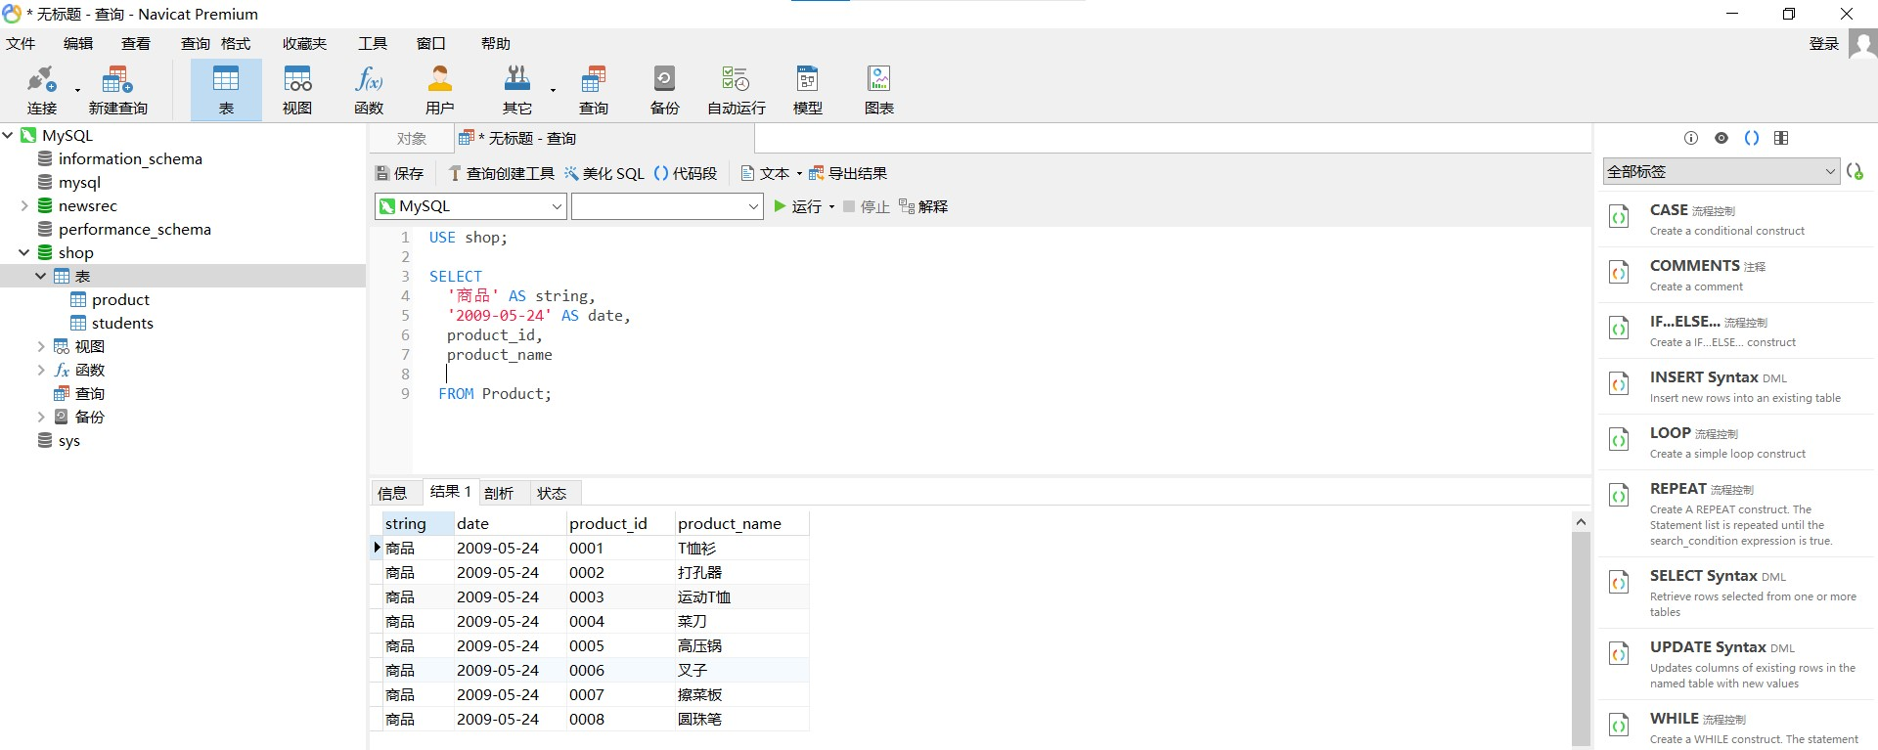Screen dimensions: 1878x750
Task: Open the 用户 users toolbar button
Action: tap(440, 90)
